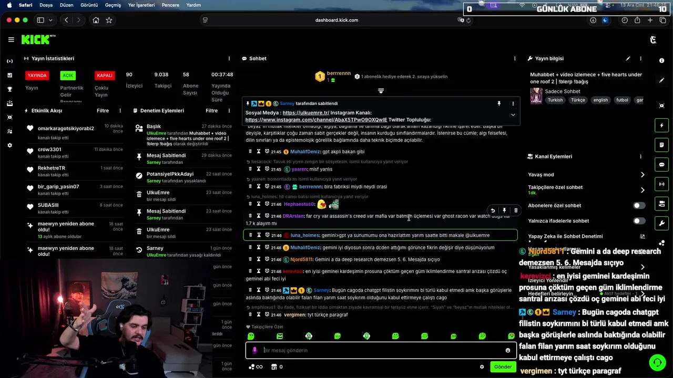
Task: Select the futbol tag chip
Action: pos(622,100)
